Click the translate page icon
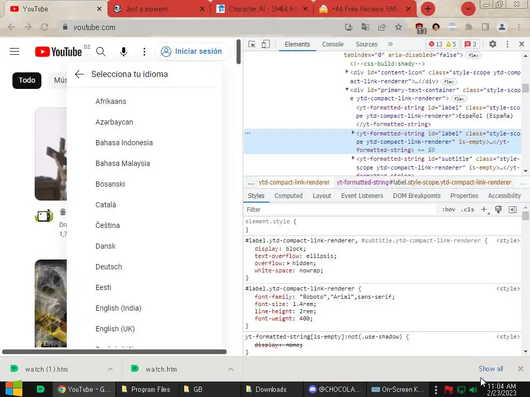 click(x=365, y=27)
